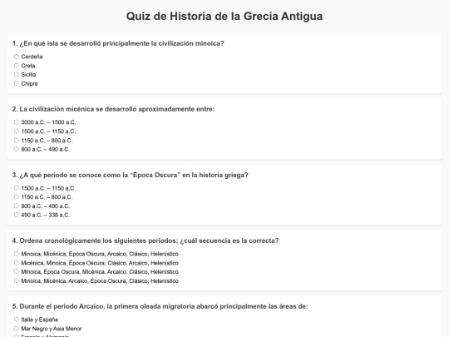Choose the sequence starting with Micénica, Minoica

17,263
